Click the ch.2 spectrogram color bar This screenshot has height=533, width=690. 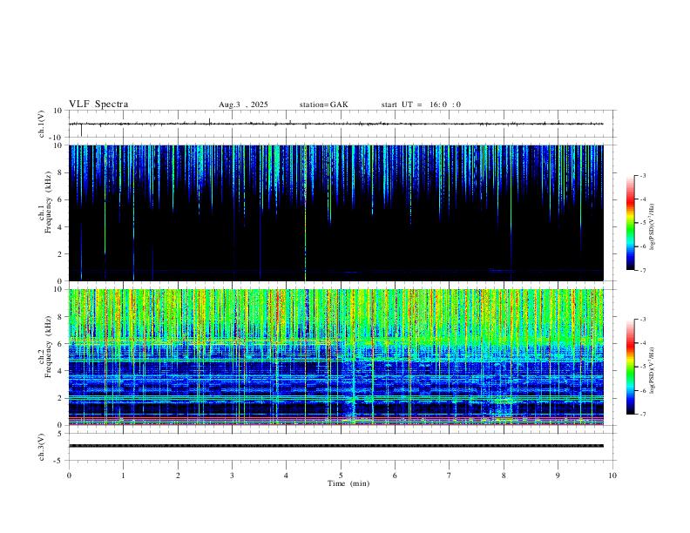click(x=630, y=367)
